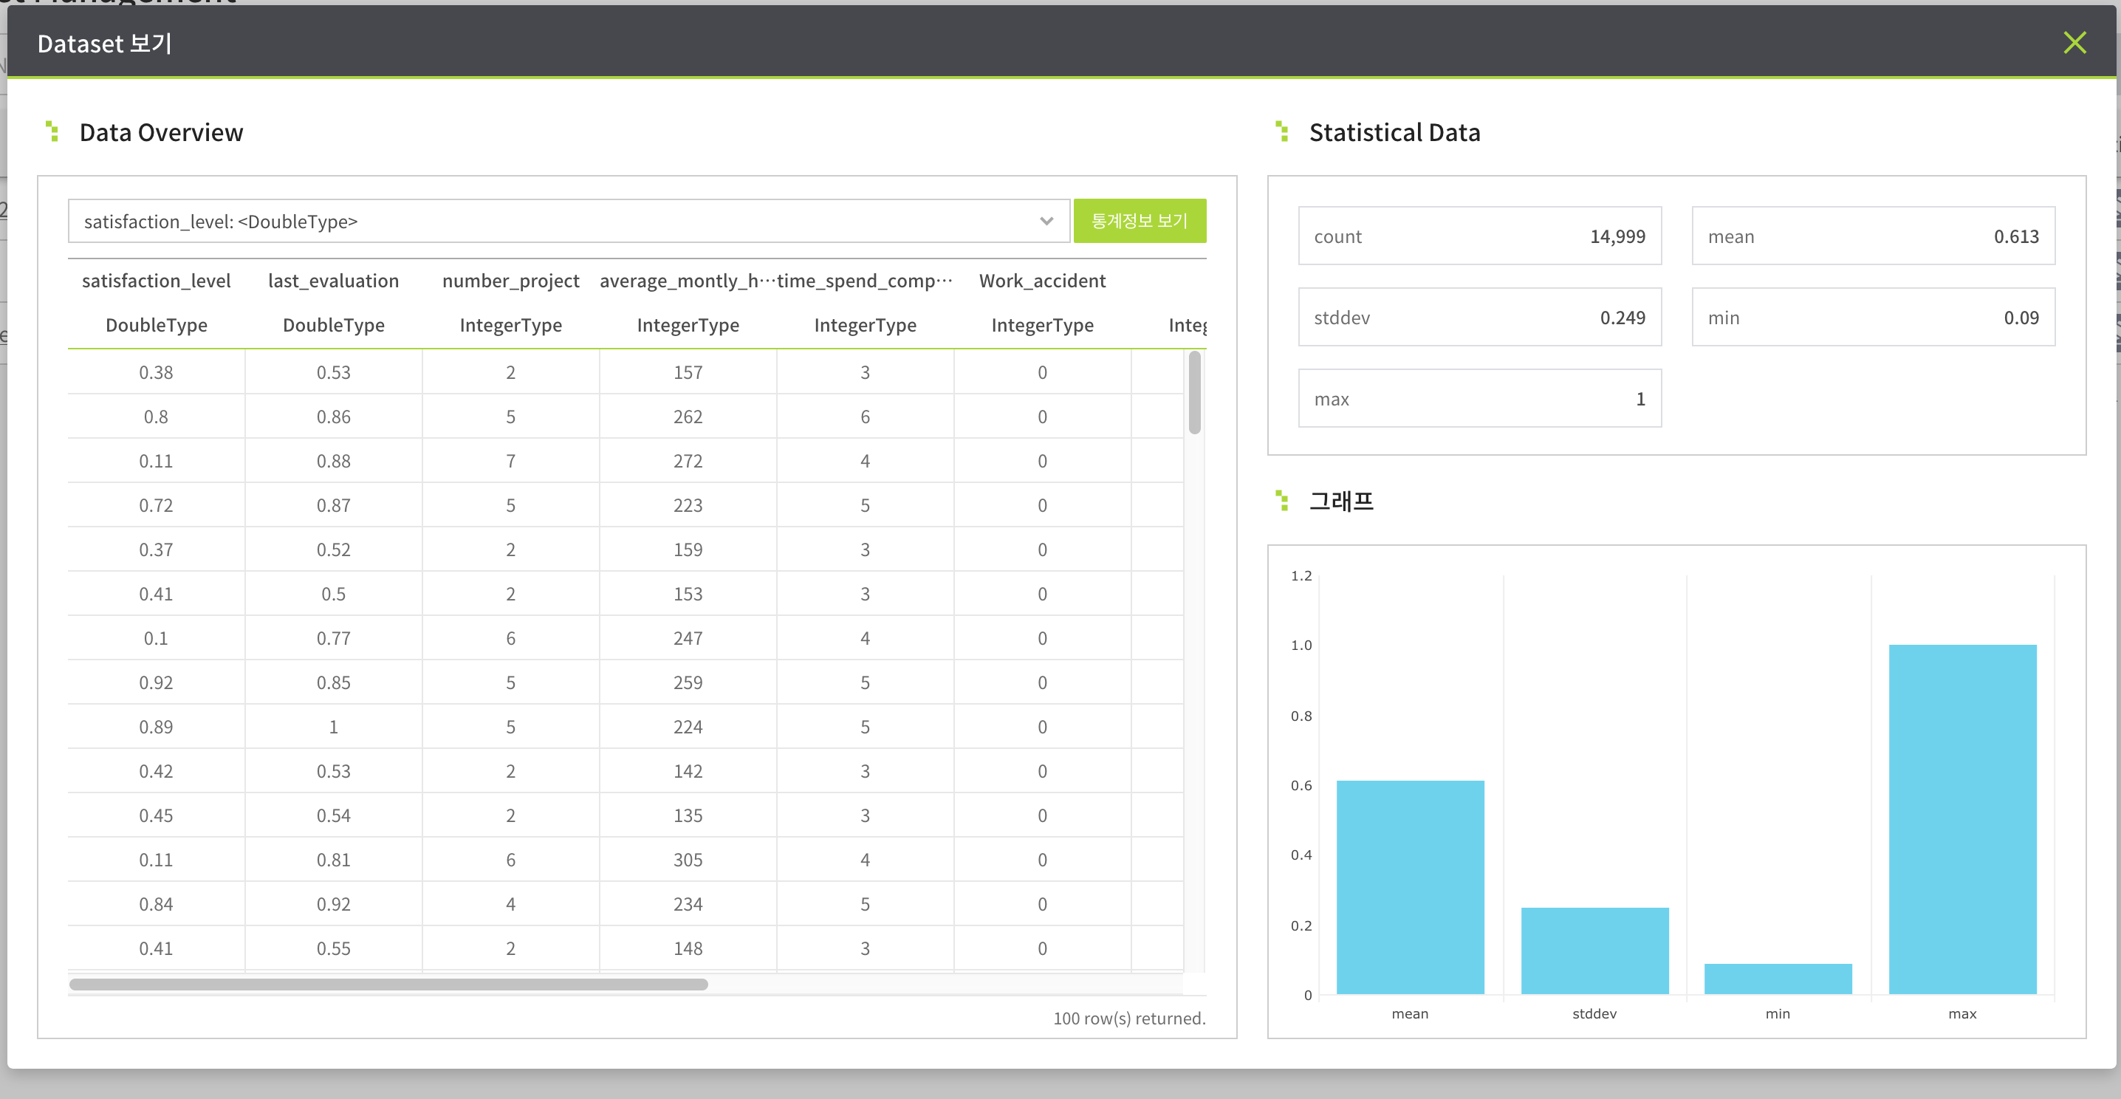Click the Data Overview section heading
This screenshot has height=1099, width=2121.
point(162,132)
